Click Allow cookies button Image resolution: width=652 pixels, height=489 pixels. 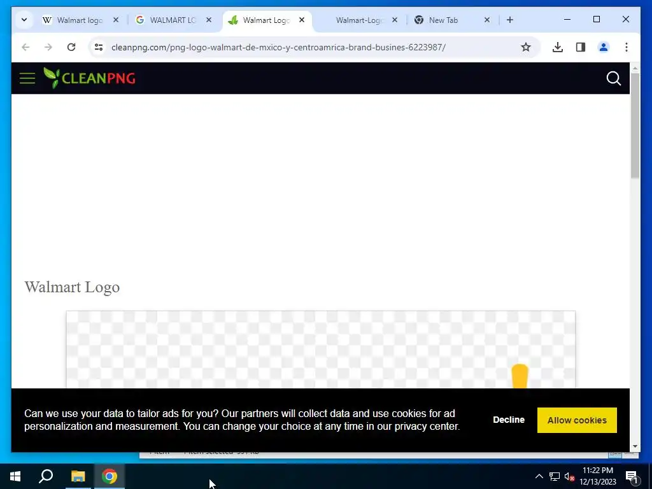click(x=577, y=420)
